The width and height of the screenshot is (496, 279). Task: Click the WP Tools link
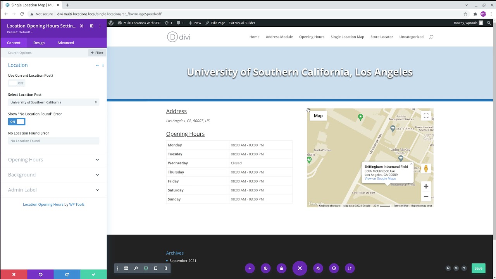pos(77,205)
